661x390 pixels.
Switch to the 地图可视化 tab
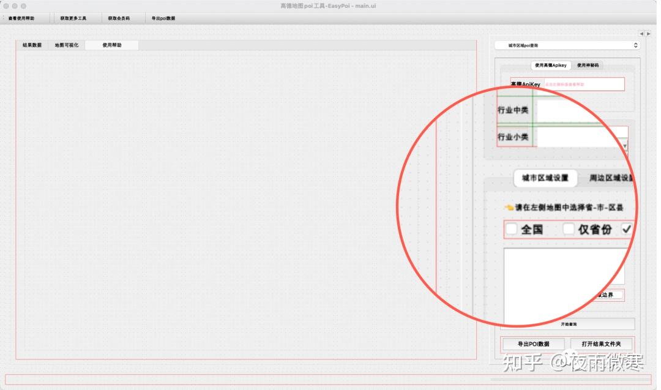(x=65, y=45)
